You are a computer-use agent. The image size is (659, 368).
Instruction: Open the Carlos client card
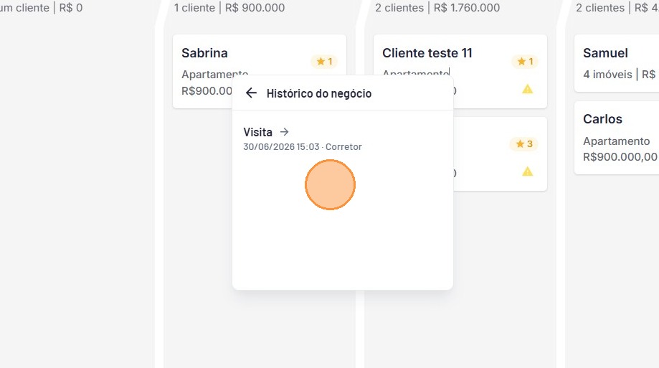pos(617,138)
